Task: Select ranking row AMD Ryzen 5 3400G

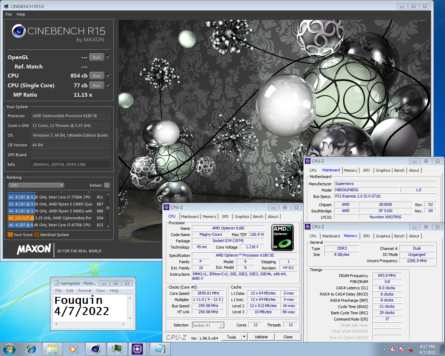Action: 56,211
